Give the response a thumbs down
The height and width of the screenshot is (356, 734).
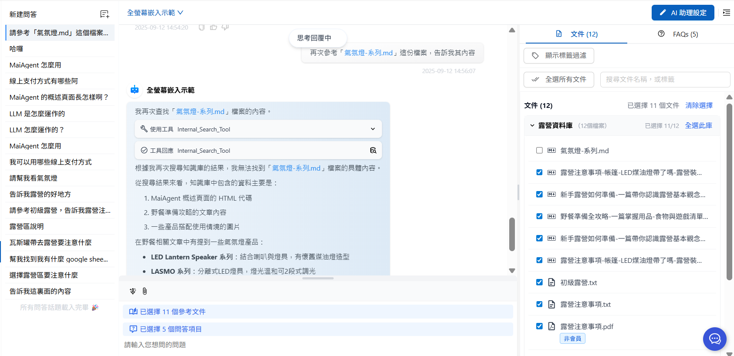[225, 27]
